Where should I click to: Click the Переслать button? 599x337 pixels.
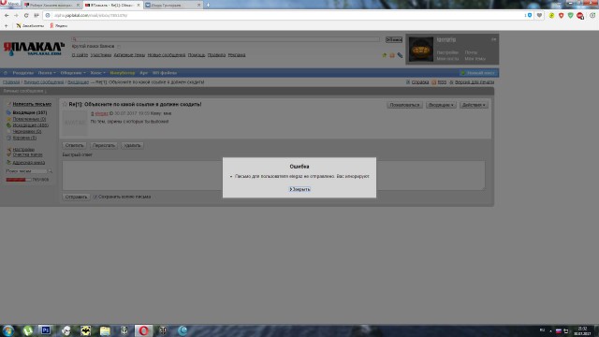tap(104, 145)
